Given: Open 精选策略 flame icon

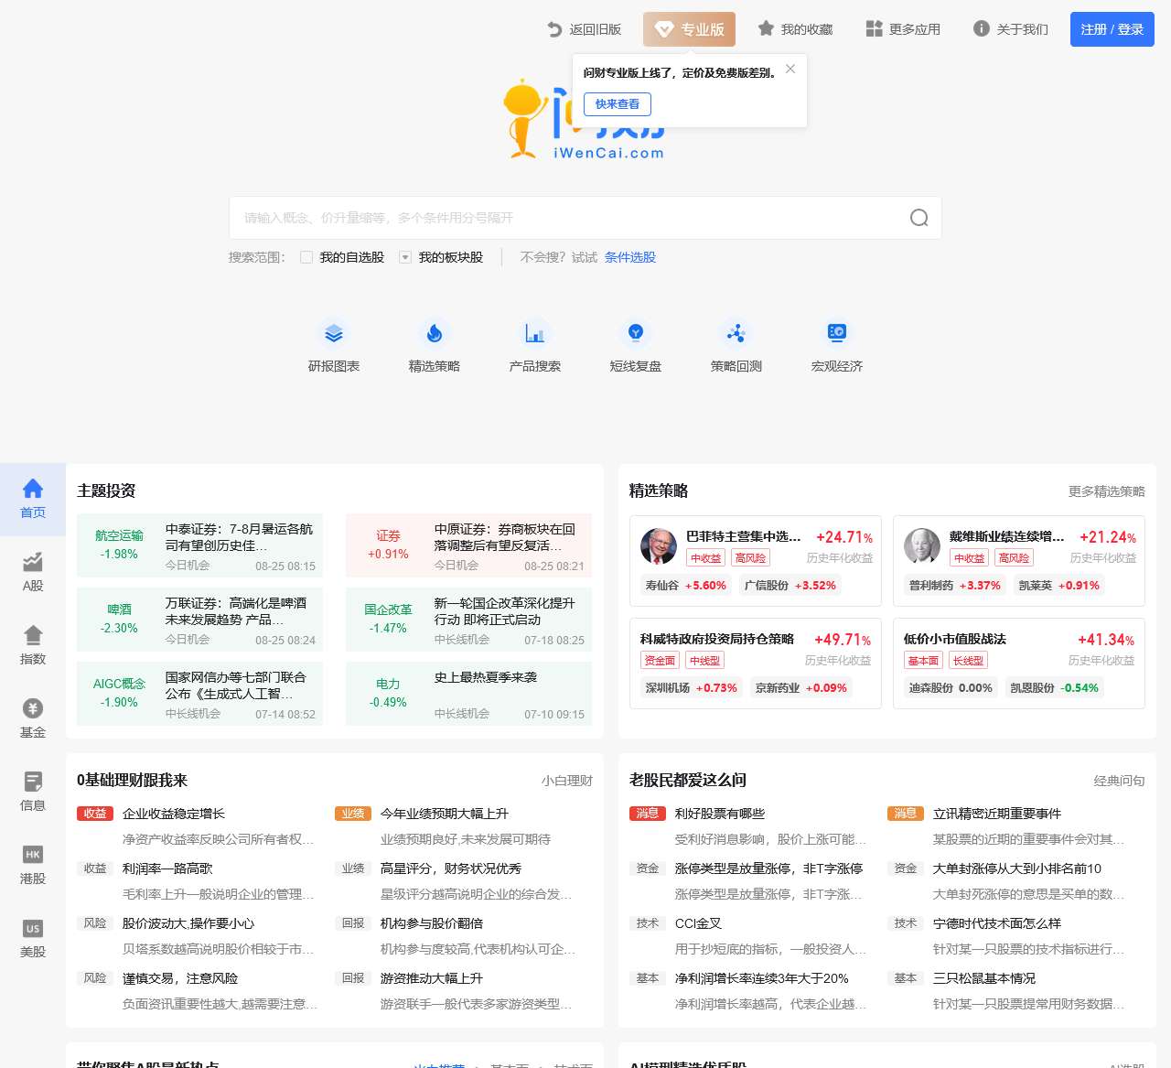Looking at the screenshot, I should [x=435, y=333].
